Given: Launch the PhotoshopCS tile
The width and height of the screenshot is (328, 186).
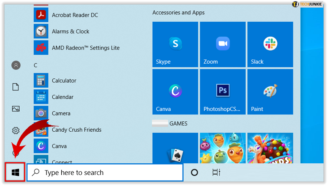Looking at the screenshot, I should tap(223, 92).
